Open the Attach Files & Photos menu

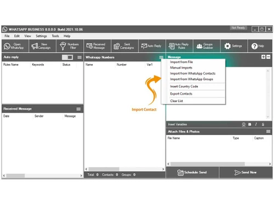coord(268,131)
